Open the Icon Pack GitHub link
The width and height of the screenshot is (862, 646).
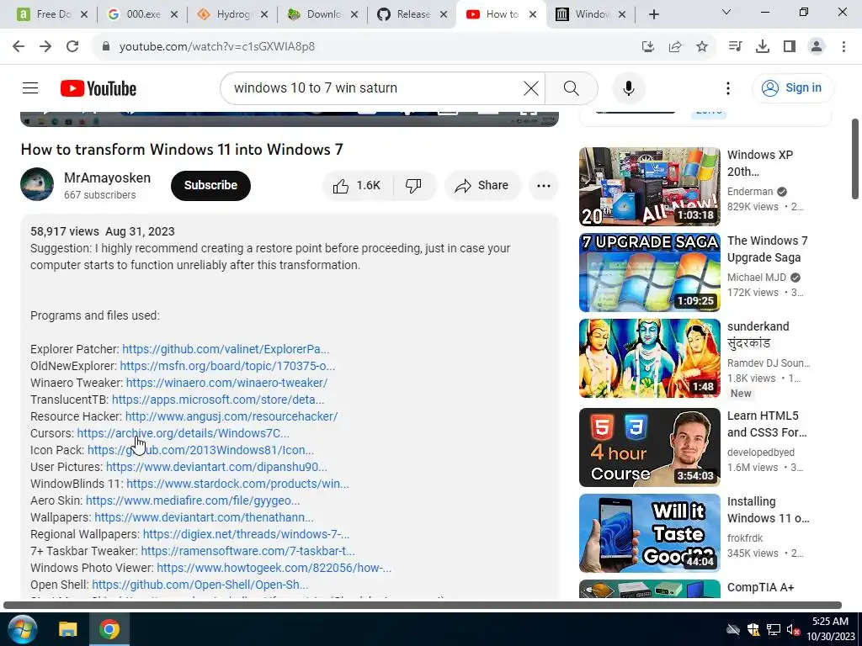click(200, 450)
